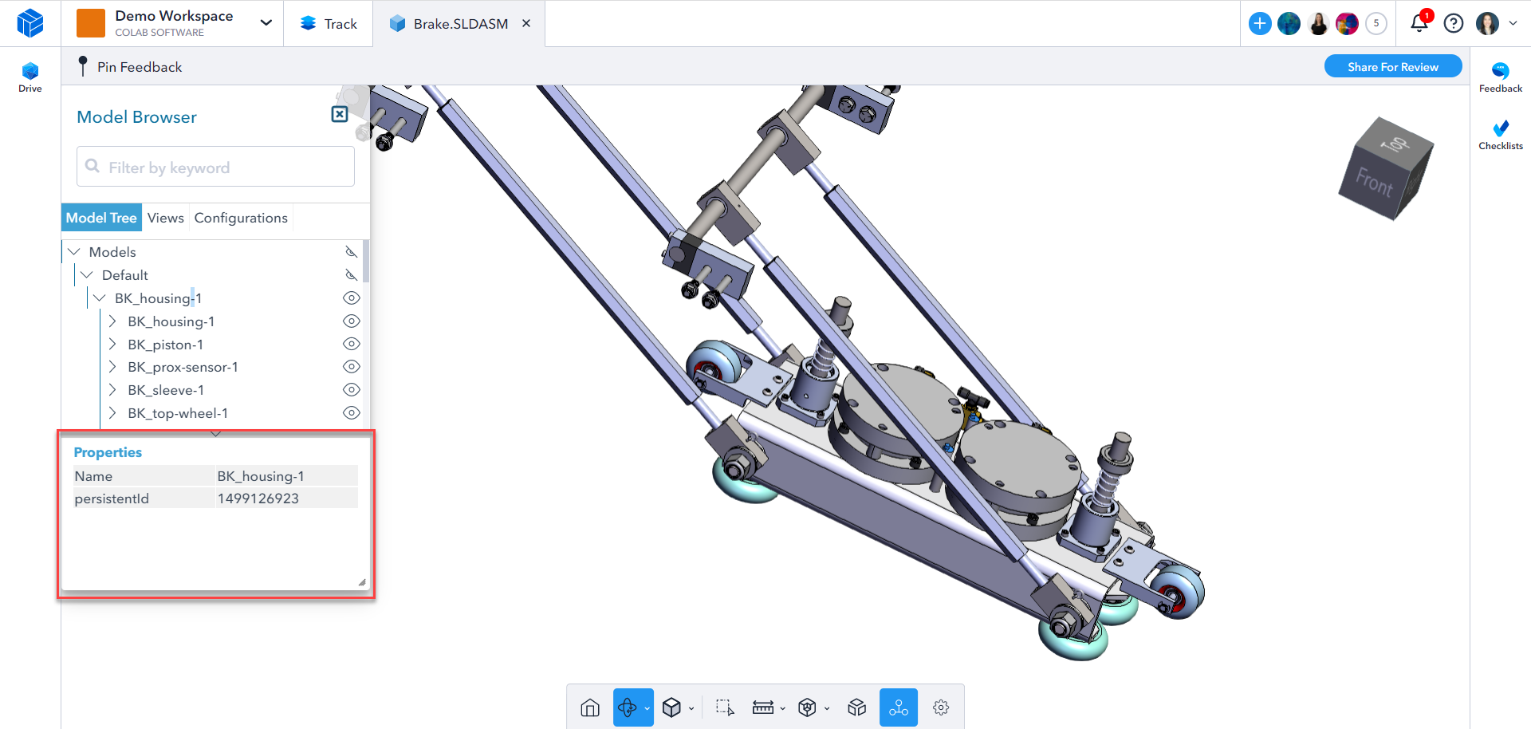Toggle visibility of the Default row
Image resolution: width=1531 pixels, height=729 pixels.
click(351, 275)
